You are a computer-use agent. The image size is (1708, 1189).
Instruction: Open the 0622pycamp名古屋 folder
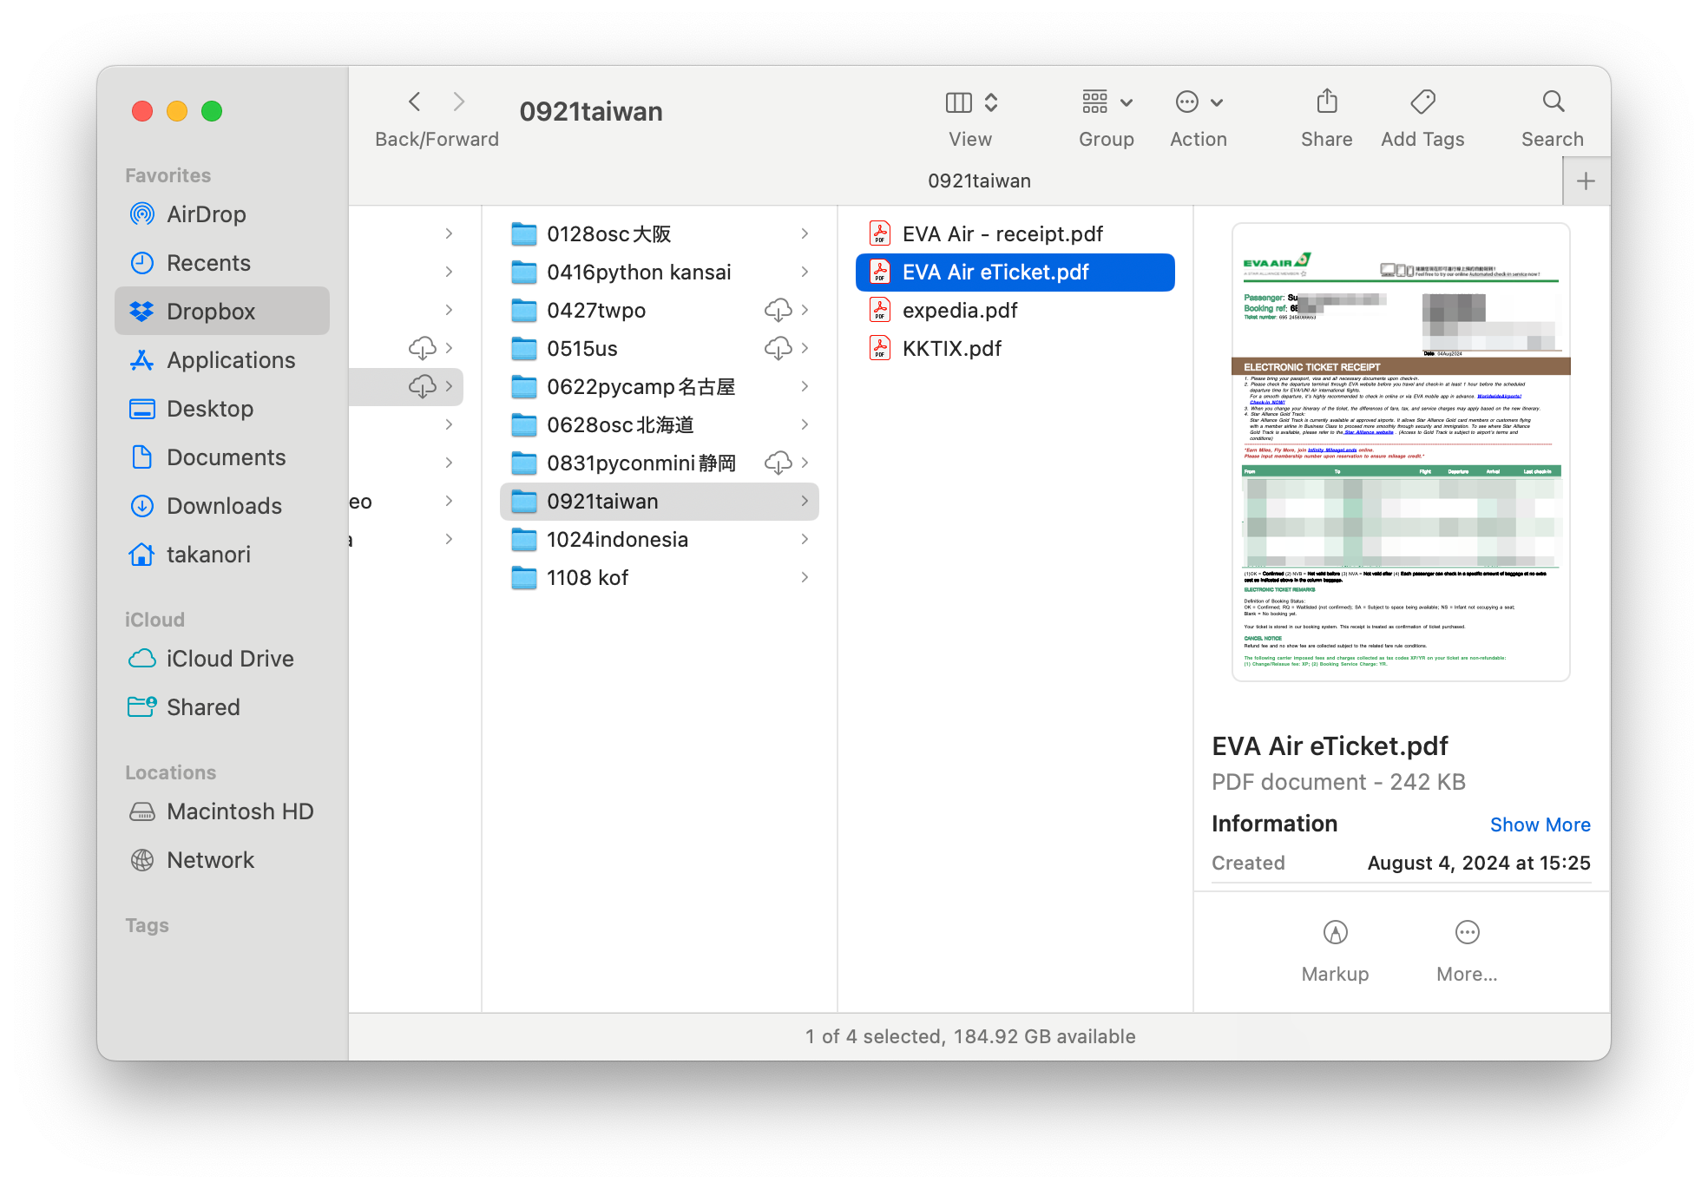[640, 386]
